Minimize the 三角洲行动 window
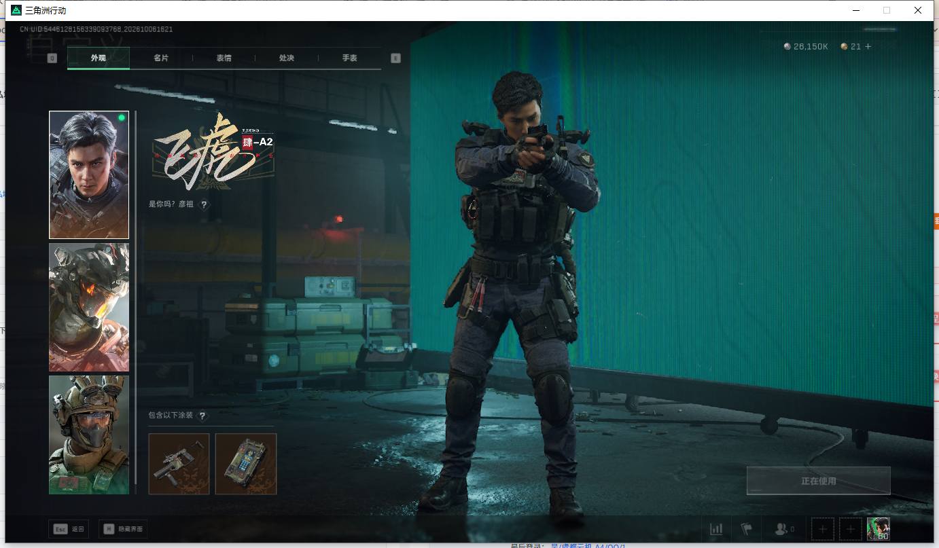 (855, 10)
